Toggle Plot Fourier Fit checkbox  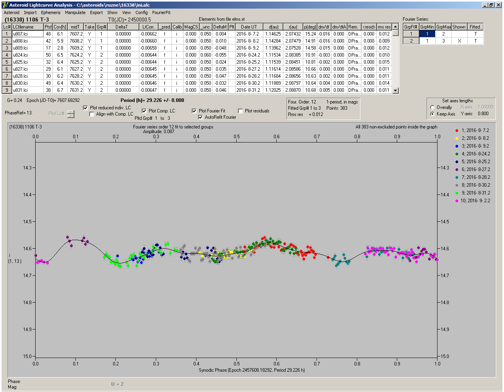(194, 111)
